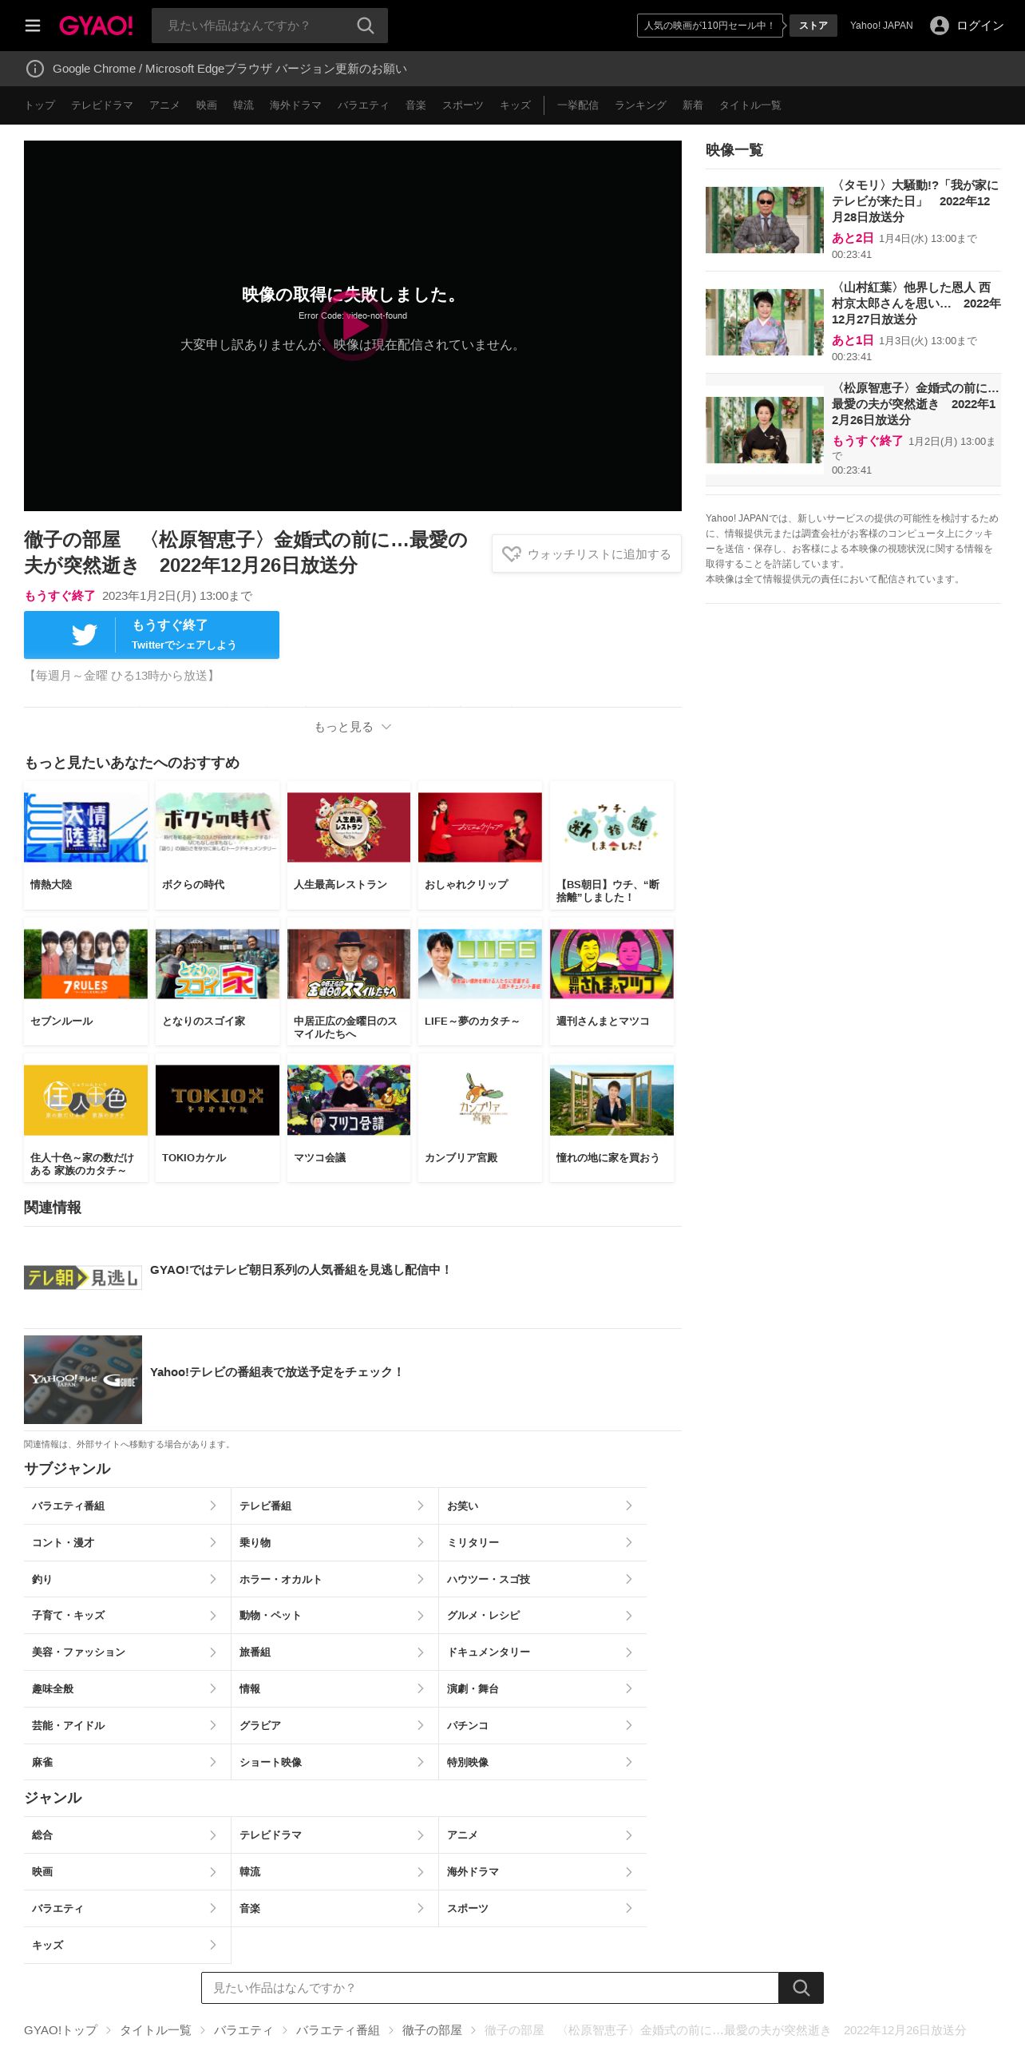
Task: Click GYAO!トップ breadcrumb link
Action: point(61,2030)
